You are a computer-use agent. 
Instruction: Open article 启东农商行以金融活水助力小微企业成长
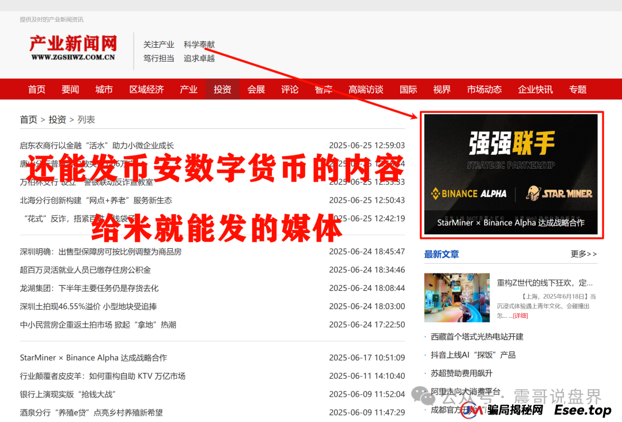[x=97, y=145]
